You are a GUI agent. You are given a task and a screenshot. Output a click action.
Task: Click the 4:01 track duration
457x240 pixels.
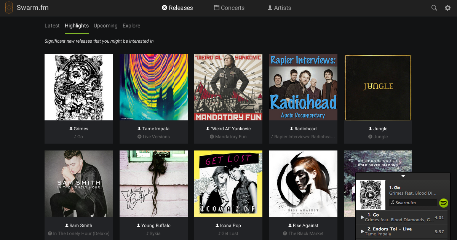tap(439, 218)
